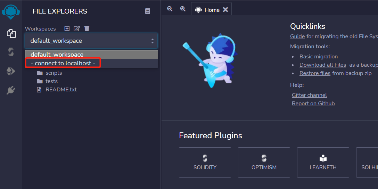Expand the tests folder
The height and width of the screenshot is (189, 378).
click(x=47, y=81)
